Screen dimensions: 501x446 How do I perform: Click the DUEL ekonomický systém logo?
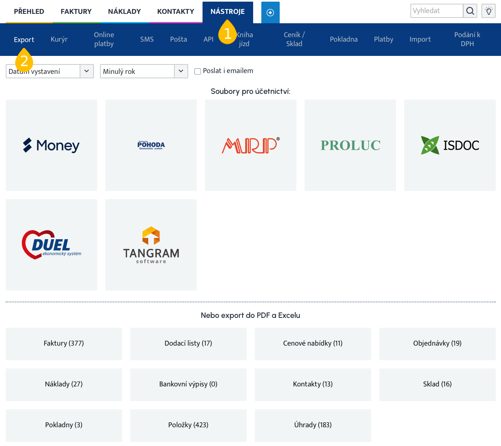click(x=51, y=245)
